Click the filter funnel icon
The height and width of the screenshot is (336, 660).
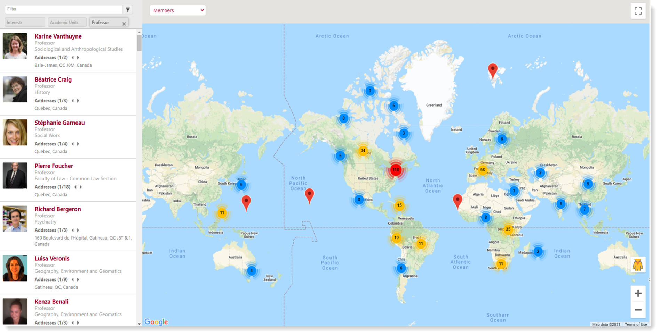(128, 10)
